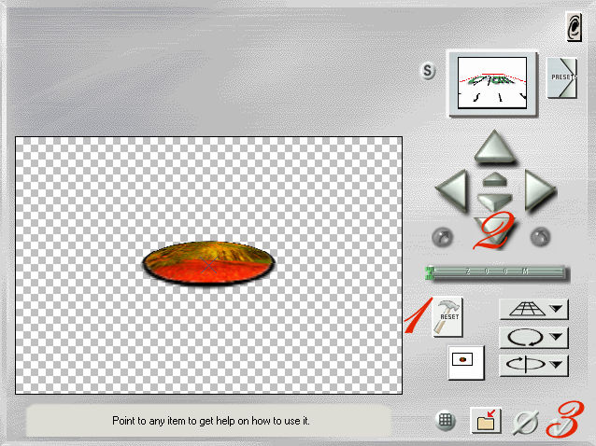The height and width of the screenshot is (446, 596).
Task: Click the plugin logo icon in the corner
Action: (x=574, y=26)
